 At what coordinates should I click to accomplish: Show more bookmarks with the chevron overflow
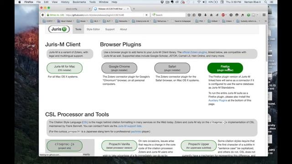266,21
